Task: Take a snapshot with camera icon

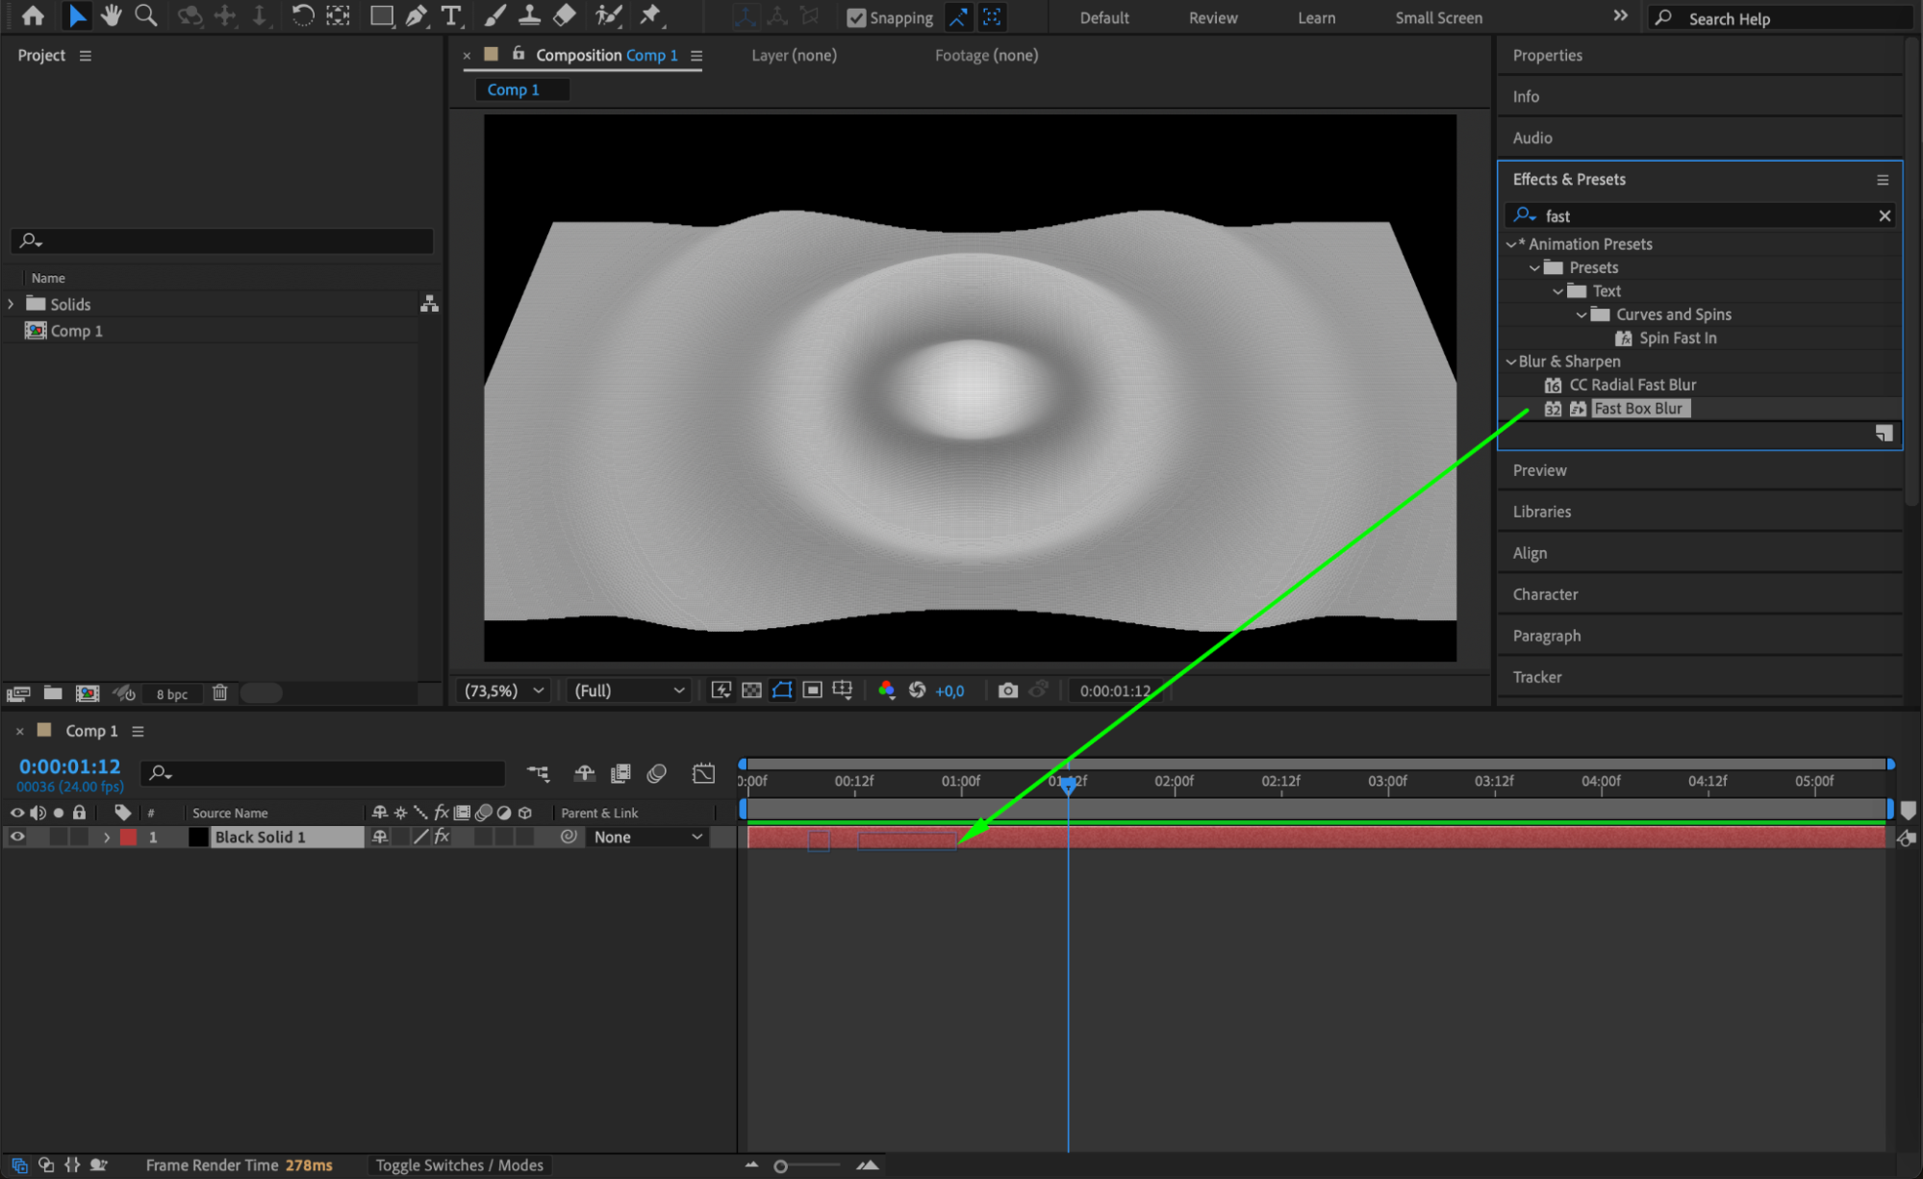Action: tap(1007, 690)
